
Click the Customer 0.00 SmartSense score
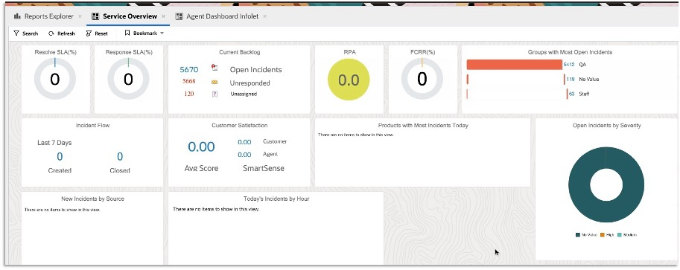pos(244,142)
